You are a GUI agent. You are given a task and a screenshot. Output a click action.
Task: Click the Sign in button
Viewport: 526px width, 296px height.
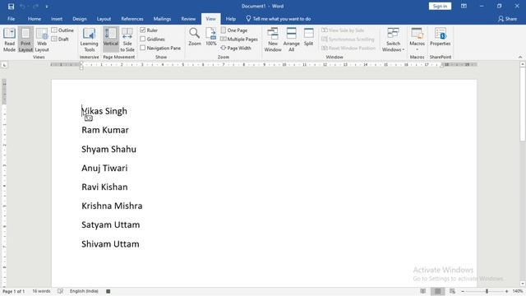(440, 6)
